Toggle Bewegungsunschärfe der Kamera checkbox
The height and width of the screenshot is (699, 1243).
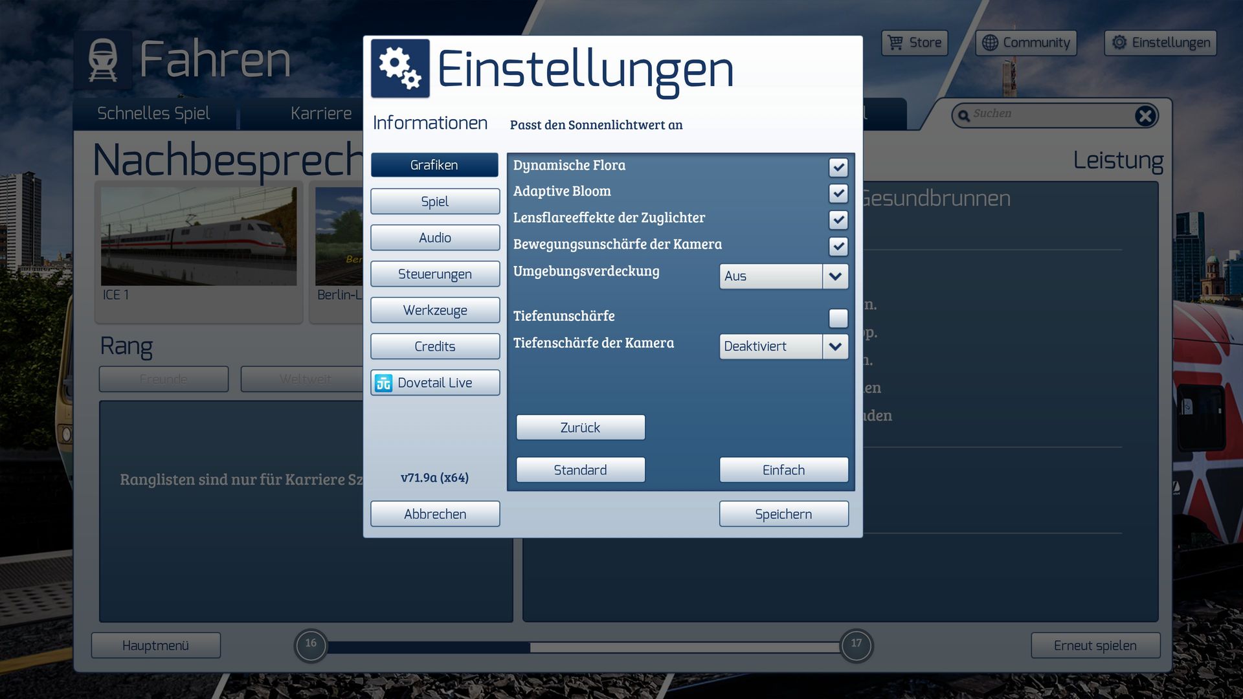tap(838, 247)
